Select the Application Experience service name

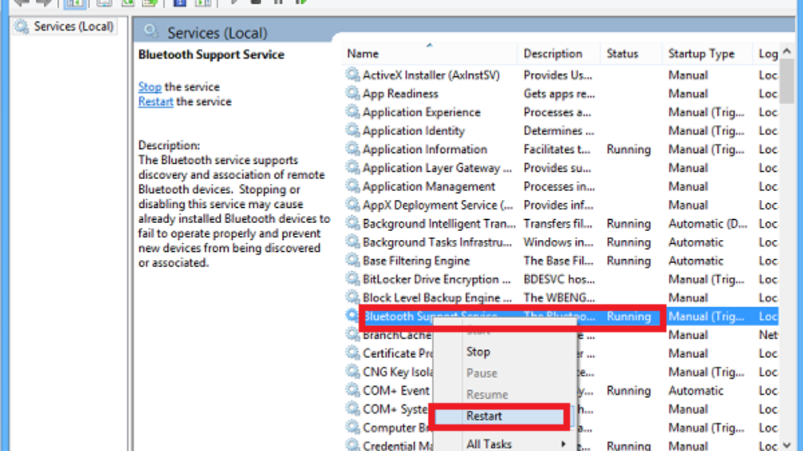click(422, 112)
